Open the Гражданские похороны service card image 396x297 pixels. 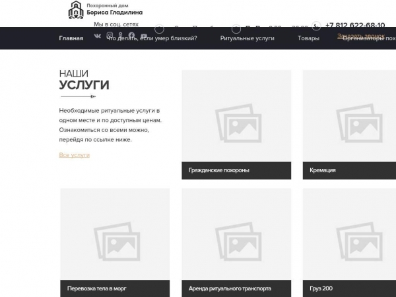pos(236,116)
